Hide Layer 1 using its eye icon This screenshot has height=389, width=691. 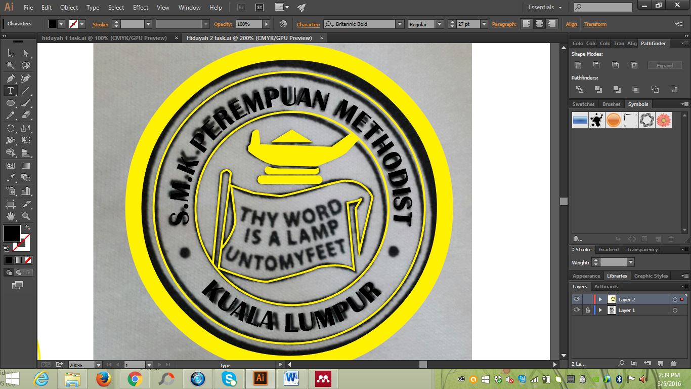tap(577, 310)
